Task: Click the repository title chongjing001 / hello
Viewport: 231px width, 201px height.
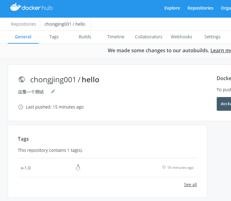Action: point(65,80)
